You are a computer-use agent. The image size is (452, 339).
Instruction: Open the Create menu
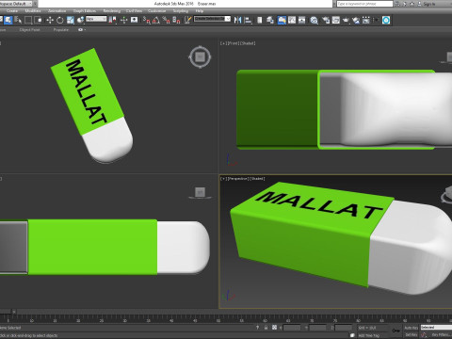[12, 11]
